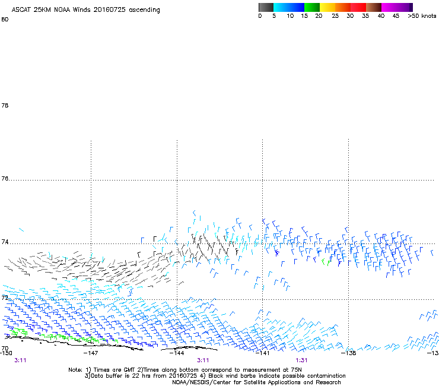Click the '0' legend scale label
439x386 pixels.
pos(260,16)
